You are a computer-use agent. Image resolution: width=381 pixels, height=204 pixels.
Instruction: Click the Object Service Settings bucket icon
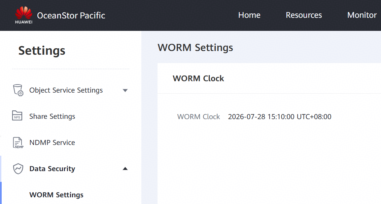coord(18,90)
